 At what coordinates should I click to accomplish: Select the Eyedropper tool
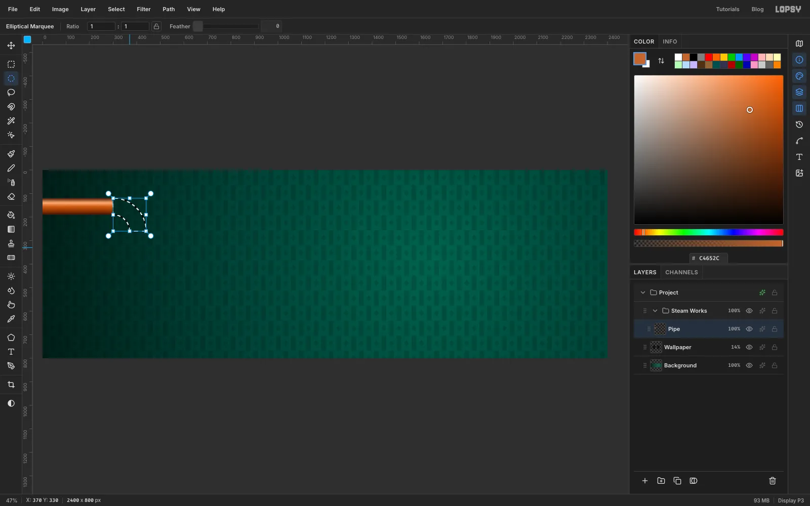click(x=11, y=319)
